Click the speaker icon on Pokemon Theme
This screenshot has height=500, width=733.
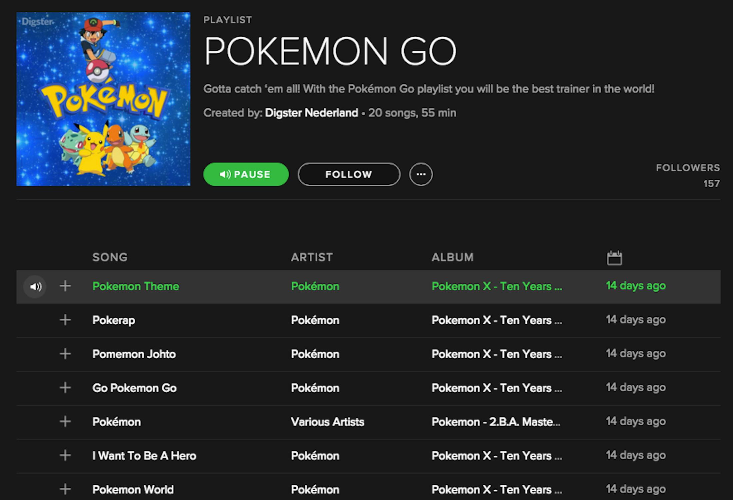(35, 286)
